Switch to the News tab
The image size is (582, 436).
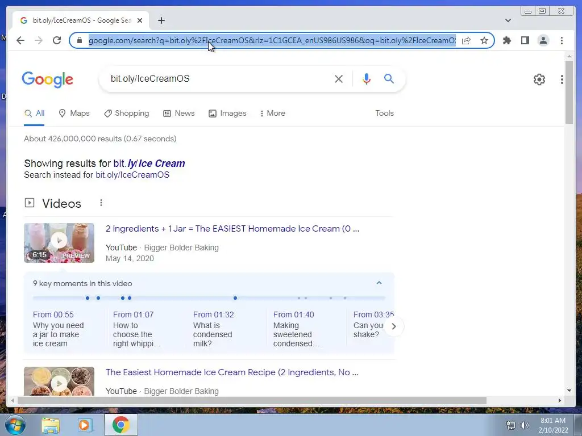point(179,114)
